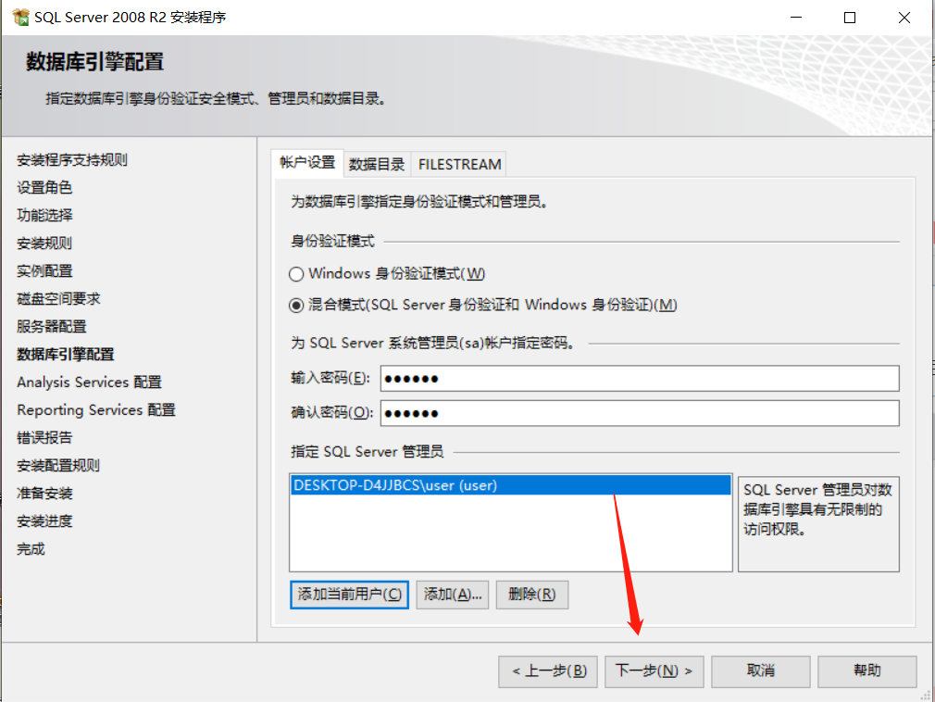This screenshot has height=702, width=935.
Task: Click 安装配置规则 step in sidebar
Action: [58, 466]
